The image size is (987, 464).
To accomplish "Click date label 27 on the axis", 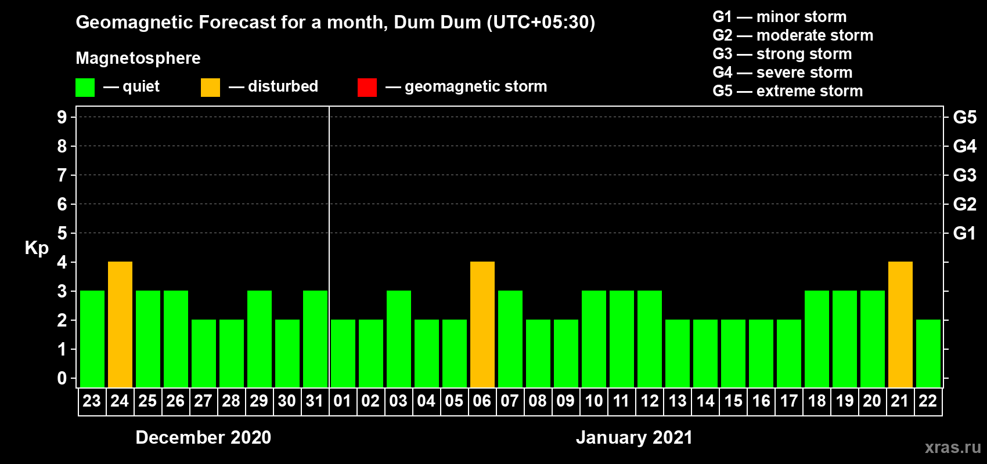I will click(203, 401).
